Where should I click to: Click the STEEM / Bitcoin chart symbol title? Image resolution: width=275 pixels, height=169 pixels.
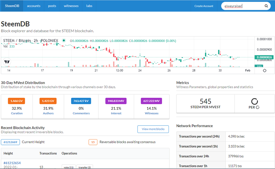click(31, 41)
